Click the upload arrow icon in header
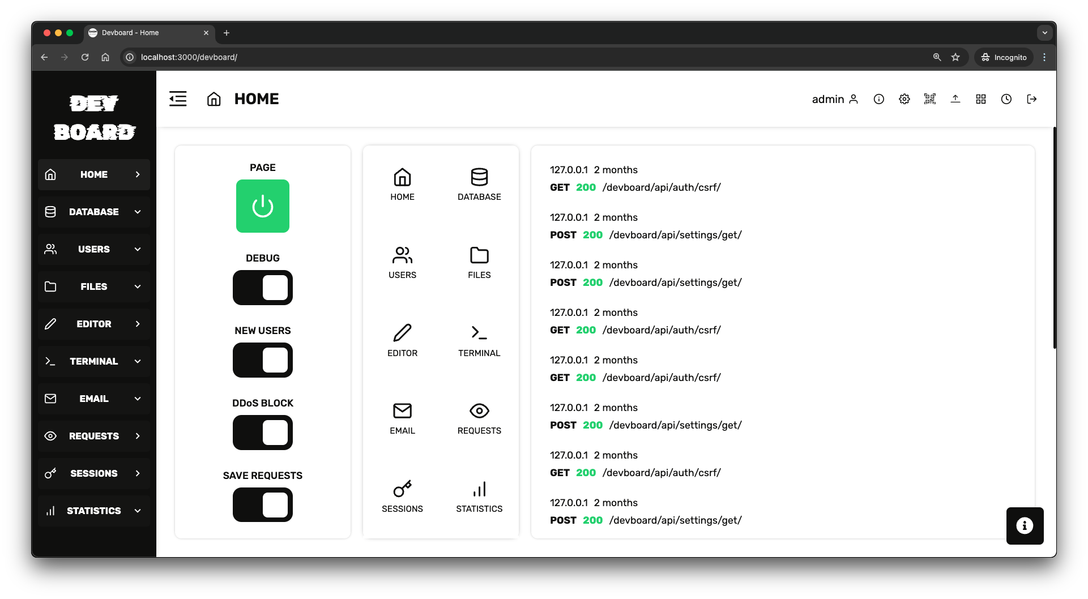1088x599 pixels. point(955,99)
